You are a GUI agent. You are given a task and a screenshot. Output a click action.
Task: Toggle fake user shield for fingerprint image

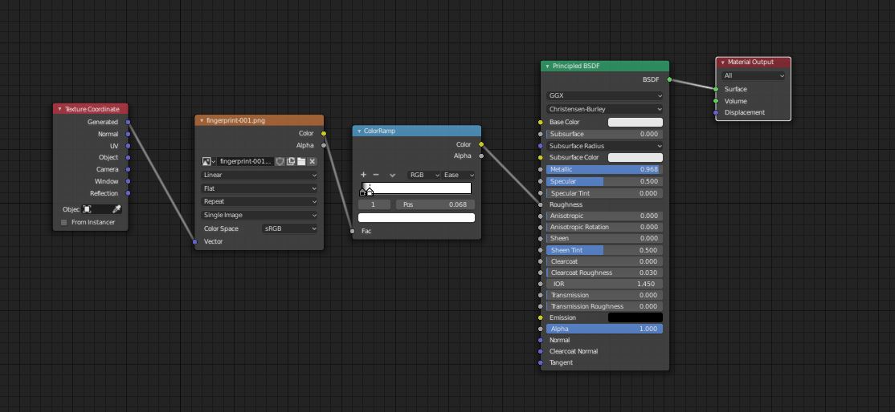280,161
